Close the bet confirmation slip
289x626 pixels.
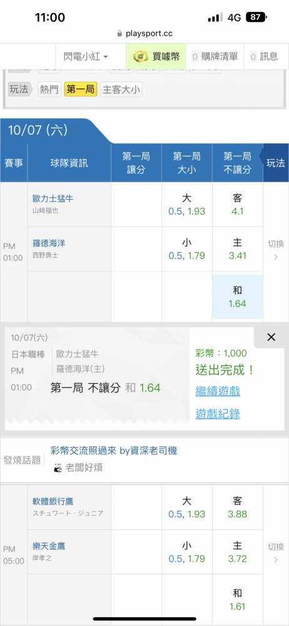click(x=271, y=337)
